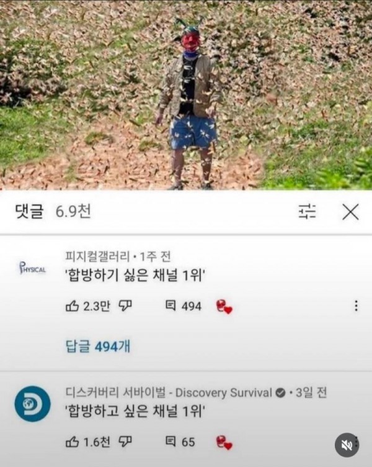Dislike the 피지컬갤러리 comment
Image resolution: width=372 pixels, height=467 pixels.
[125, 306]
